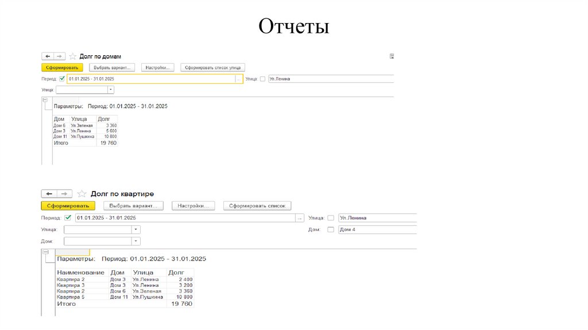This screenshot has width=588, height=330.
Task: Click Сформировать список in Долг по квартире
Action: [257, 206]
